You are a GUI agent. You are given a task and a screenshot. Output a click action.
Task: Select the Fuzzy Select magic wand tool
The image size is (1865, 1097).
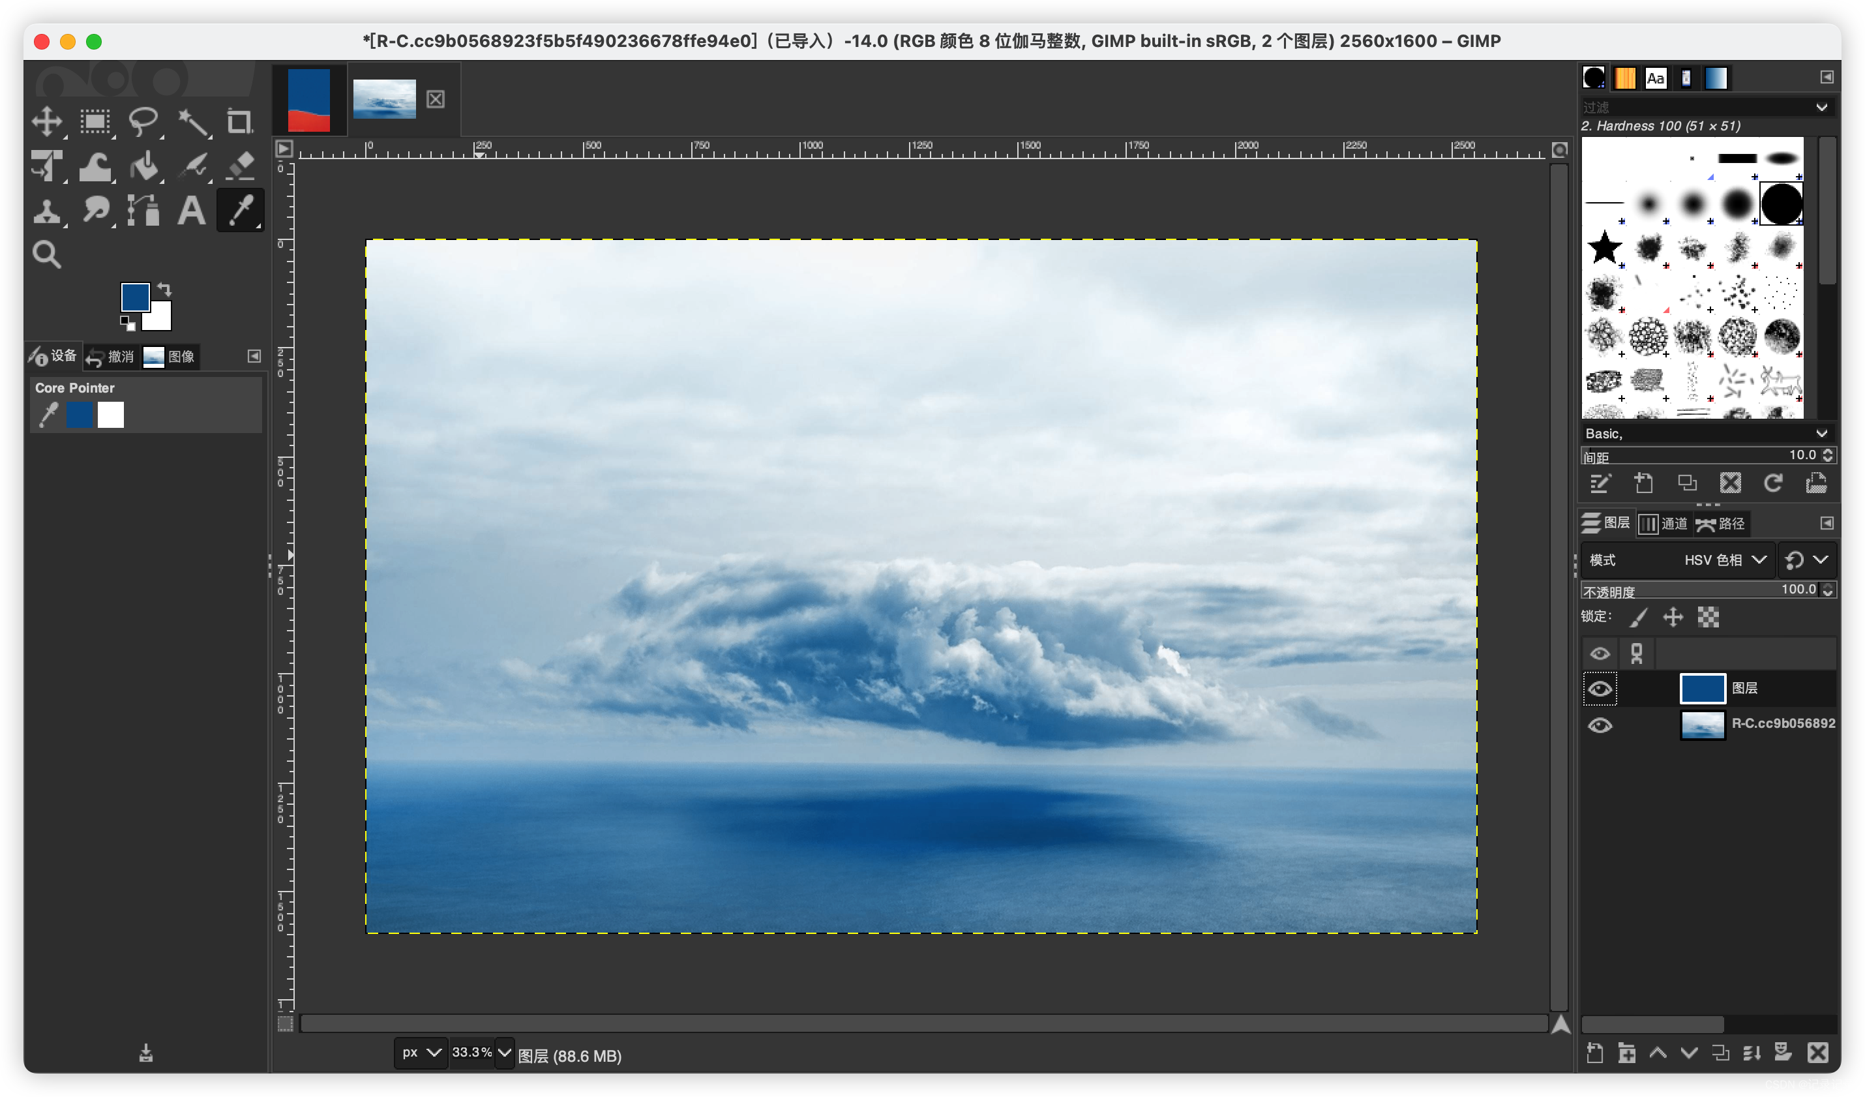click(193, 121)
